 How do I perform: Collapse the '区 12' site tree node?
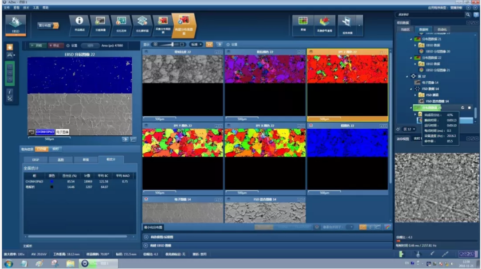[x=407, y=76]
